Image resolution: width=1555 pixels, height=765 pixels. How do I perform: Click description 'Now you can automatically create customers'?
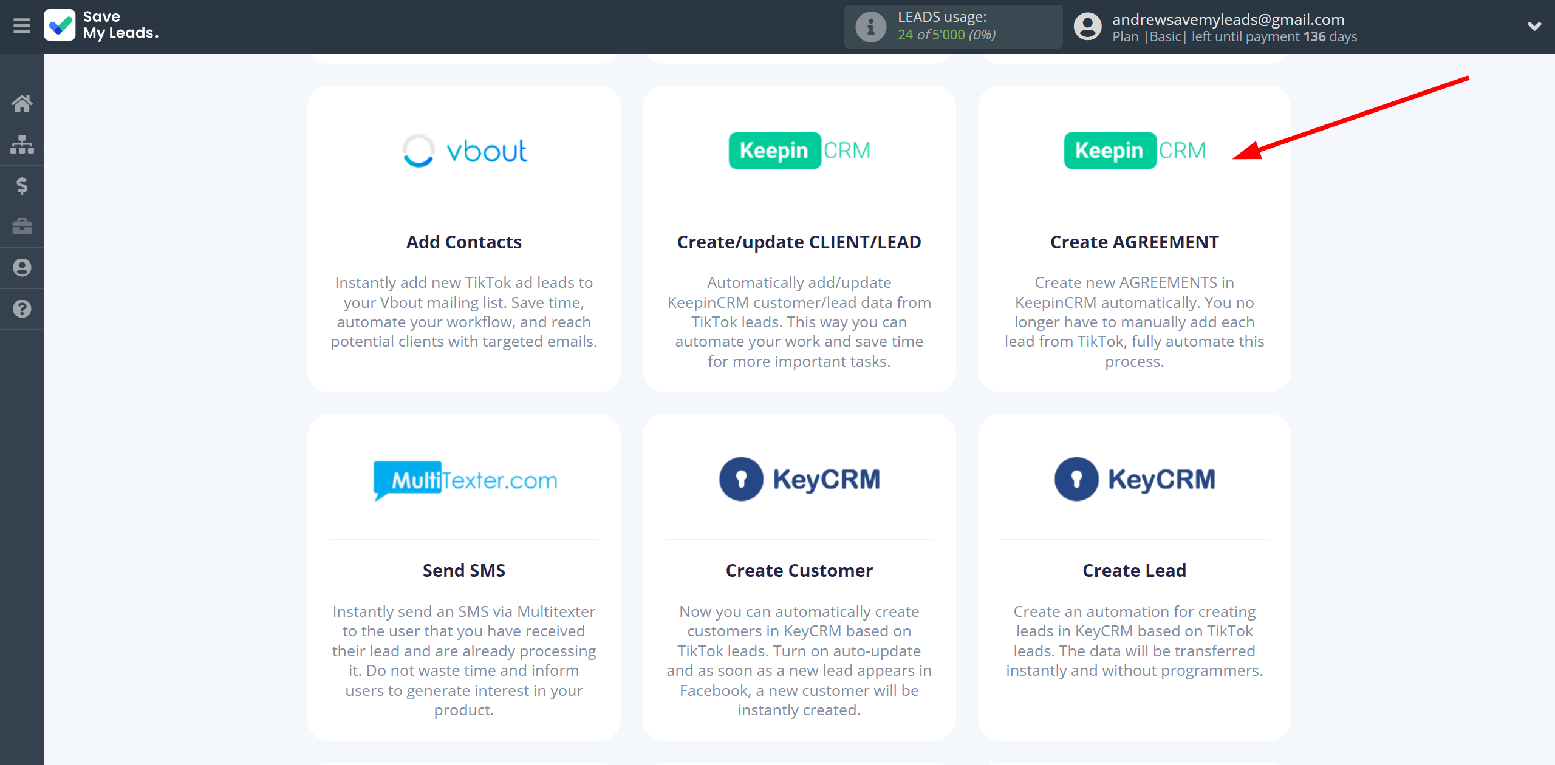(799, 661)
